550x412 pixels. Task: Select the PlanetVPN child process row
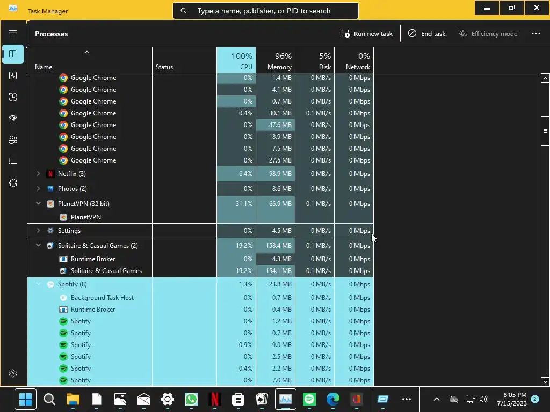tap(200, 217)
